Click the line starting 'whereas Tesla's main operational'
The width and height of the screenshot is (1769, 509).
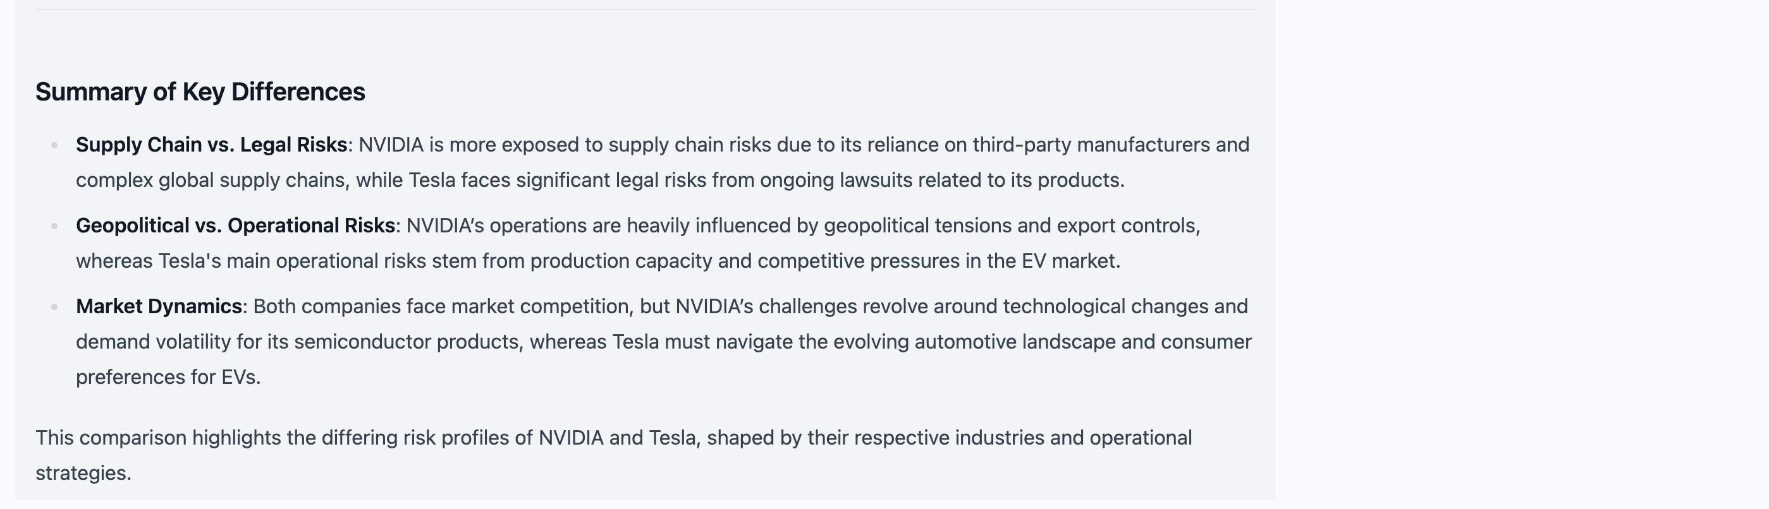[598, 261]
